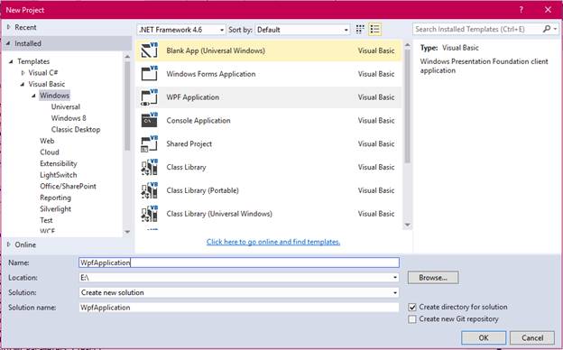This screenshot has height=350, width=563.
Task: Click the tree panel scroll up arrow
Action: (127, 57)
